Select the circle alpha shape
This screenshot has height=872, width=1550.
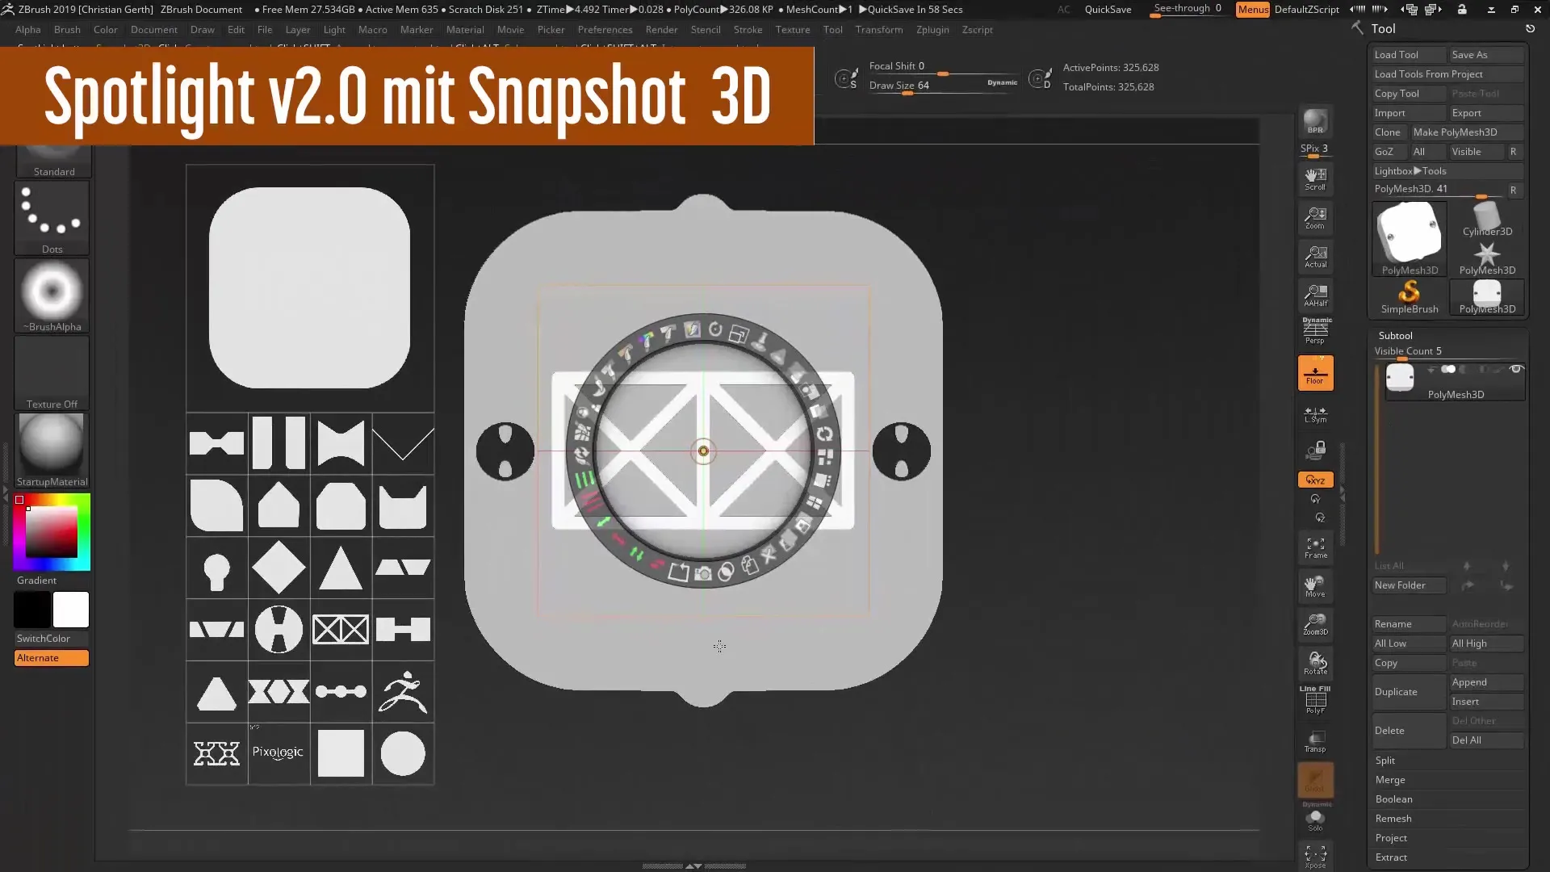point(403,753)
